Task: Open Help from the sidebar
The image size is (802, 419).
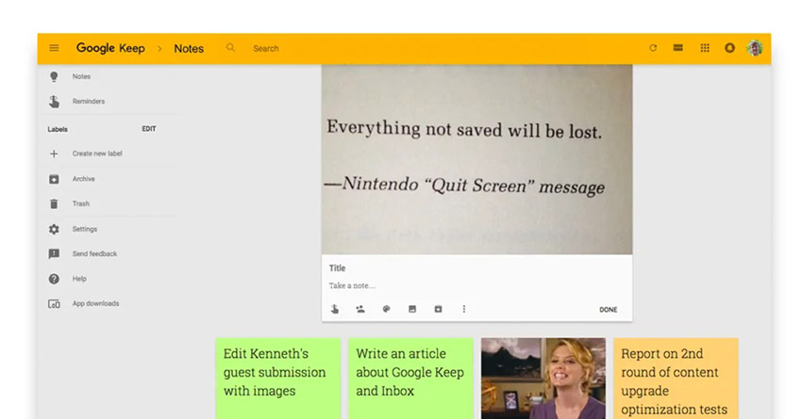Action: tap(79, 279)
